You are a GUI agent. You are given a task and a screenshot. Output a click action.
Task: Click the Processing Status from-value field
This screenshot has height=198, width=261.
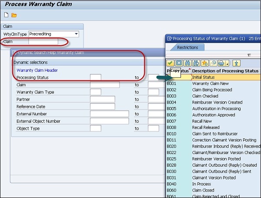tap(95, 77)
